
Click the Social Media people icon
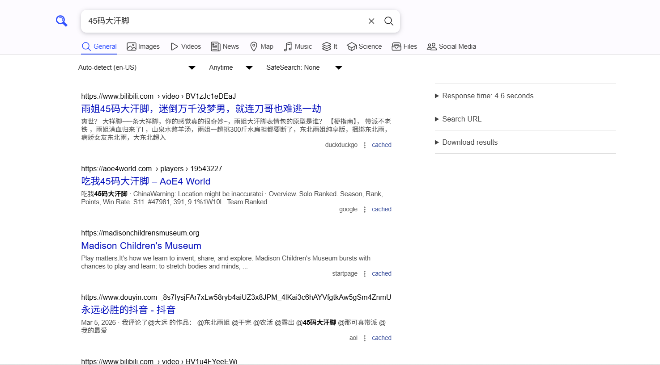point(432,46)
